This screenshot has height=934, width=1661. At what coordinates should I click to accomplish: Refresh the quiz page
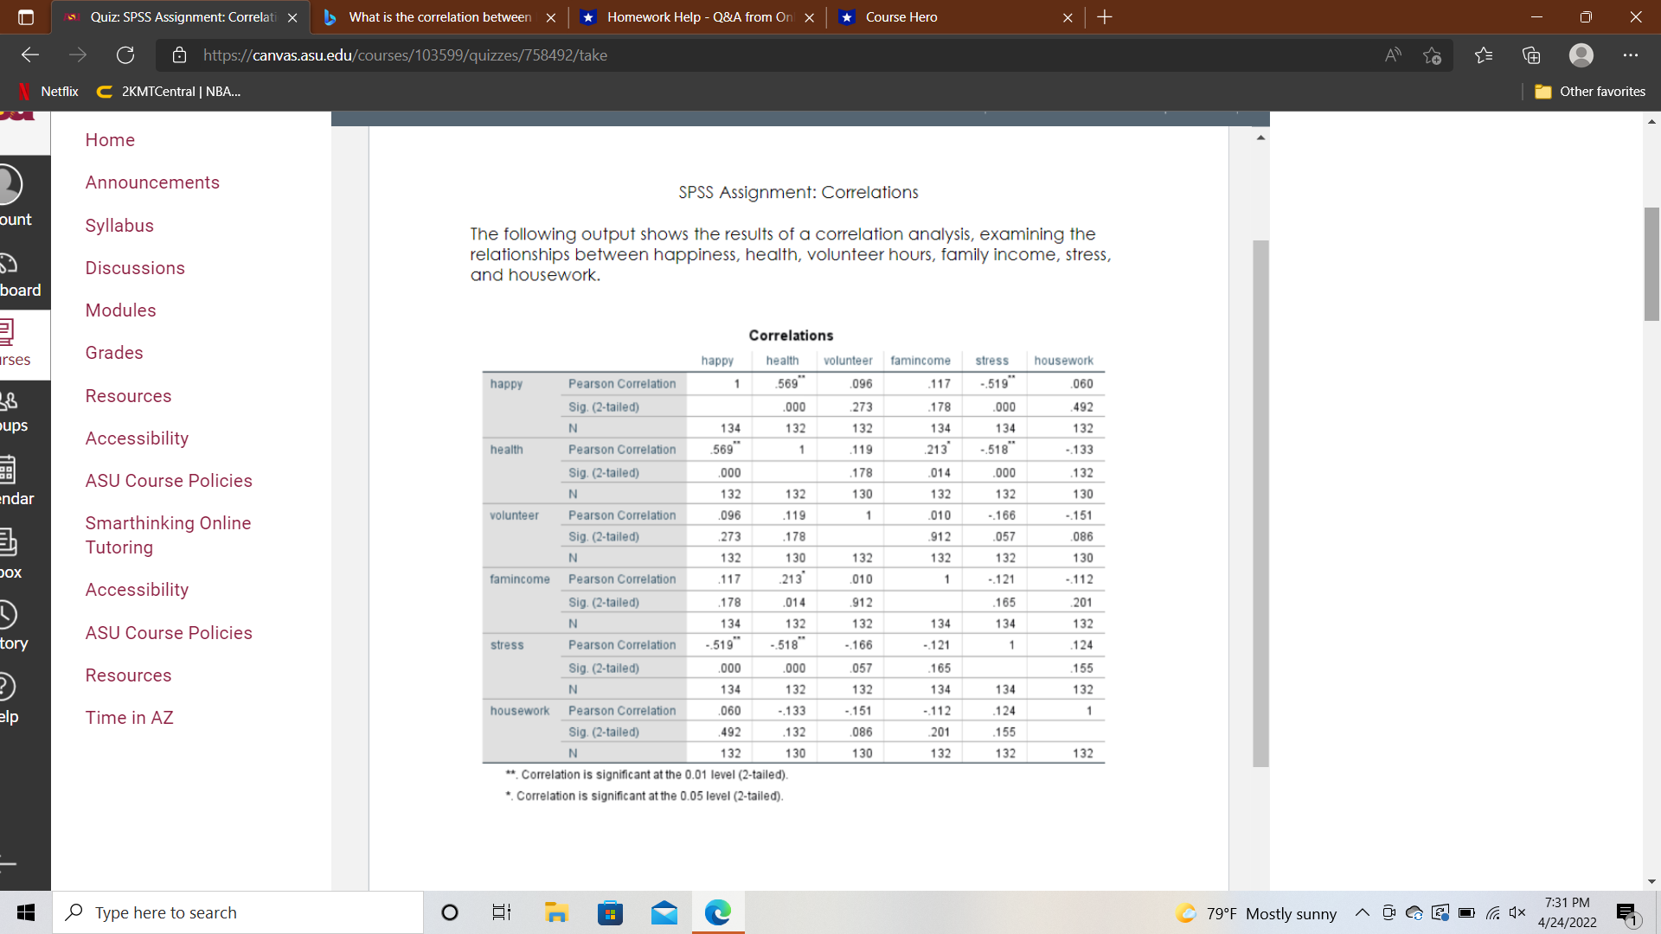[x=125, y=54]
